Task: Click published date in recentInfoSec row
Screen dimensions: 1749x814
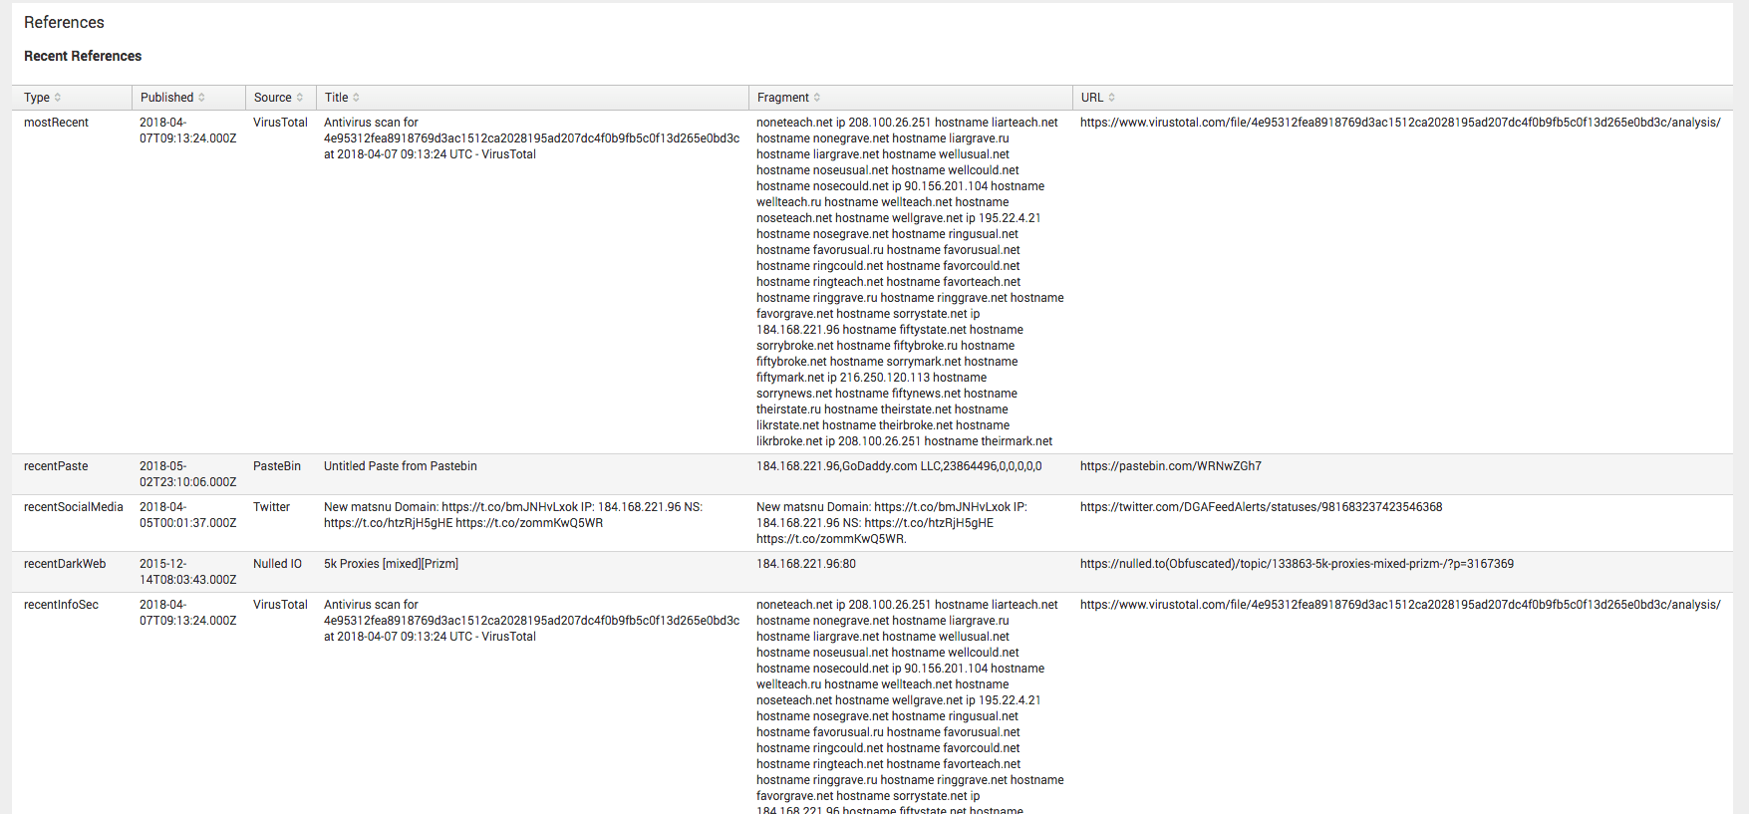Action: click(187, 613)
